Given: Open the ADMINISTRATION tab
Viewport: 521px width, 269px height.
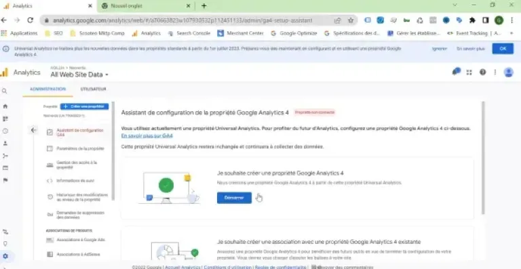Looking at the screenshot, I should click(48, 89).
